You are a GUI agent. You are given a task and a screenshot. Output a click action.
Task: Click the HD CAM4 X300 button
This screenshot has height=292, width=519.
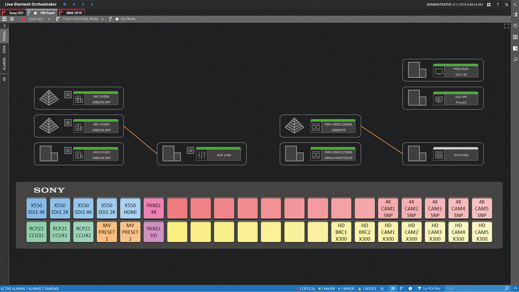tap(458, 232)
